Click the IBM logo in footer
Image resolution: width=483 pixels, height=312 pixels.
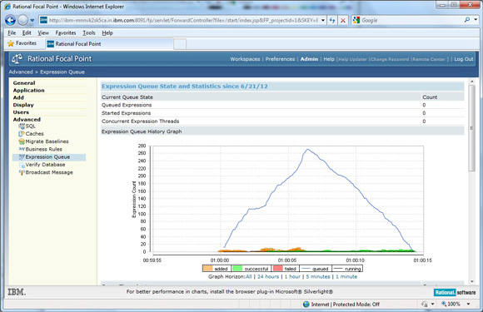[x=17, y=292]
